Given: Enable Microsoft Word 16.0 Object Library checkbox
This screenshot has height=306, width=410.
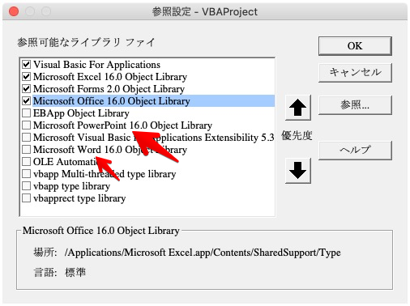Looking at the screenshot, I should tap(26, 150).
